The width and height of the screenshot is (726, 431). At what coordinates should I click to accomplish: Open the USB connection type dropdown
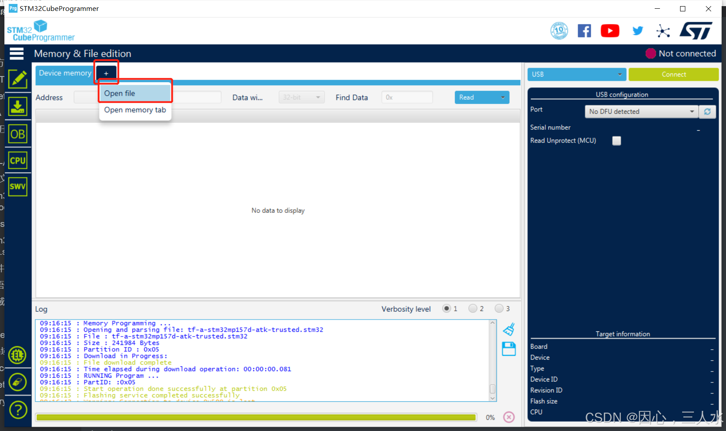(577, 74)
